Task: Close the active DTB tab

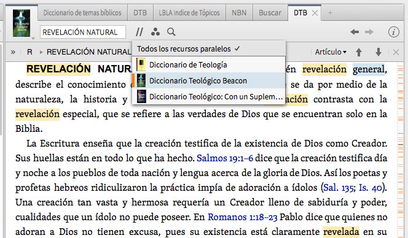Action: point(315,13)
